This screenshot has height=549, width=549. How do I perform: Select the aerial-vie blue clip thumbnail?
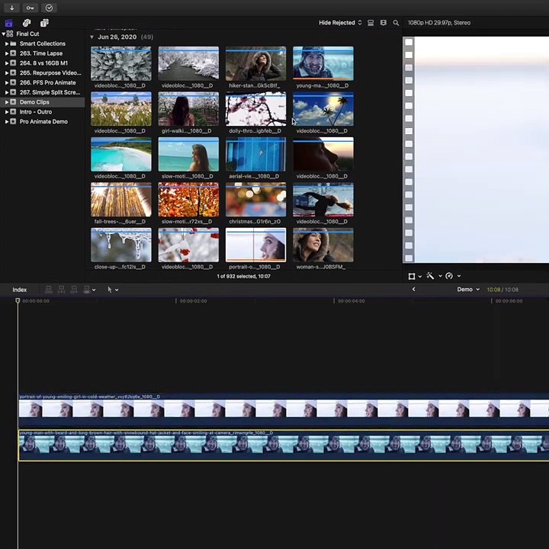pos(255,154)
